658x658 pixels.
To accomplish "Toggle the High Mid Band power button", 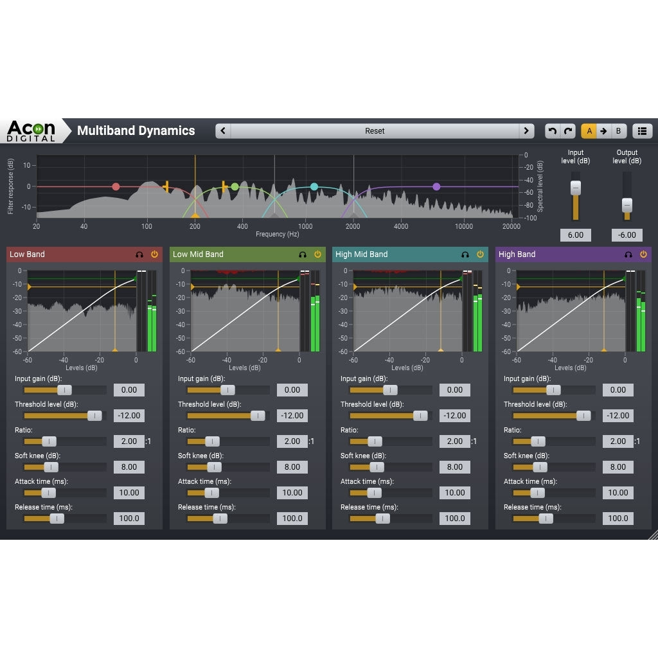I will click(480, 254).
